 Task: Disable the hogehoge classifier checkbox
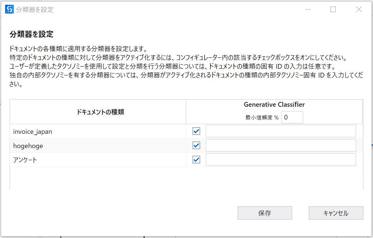coord(196,145)
